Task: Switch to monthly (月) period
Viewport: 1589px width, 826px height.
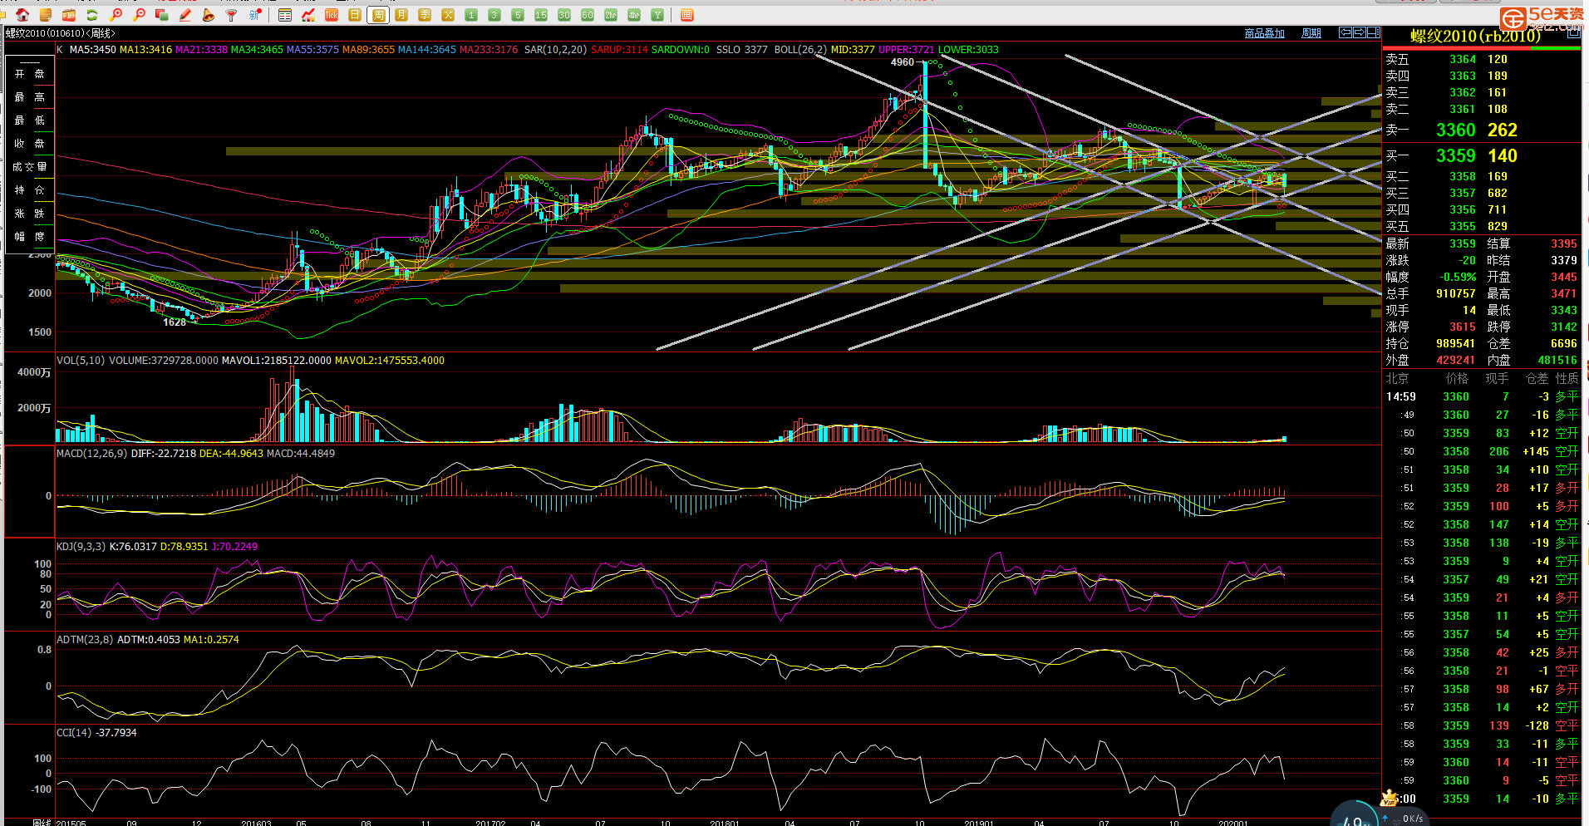Action: 401,15
